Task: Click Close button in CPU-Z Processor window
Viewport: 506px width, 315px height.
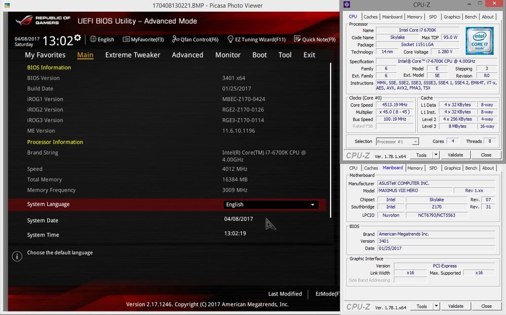Action: point(486,155)
